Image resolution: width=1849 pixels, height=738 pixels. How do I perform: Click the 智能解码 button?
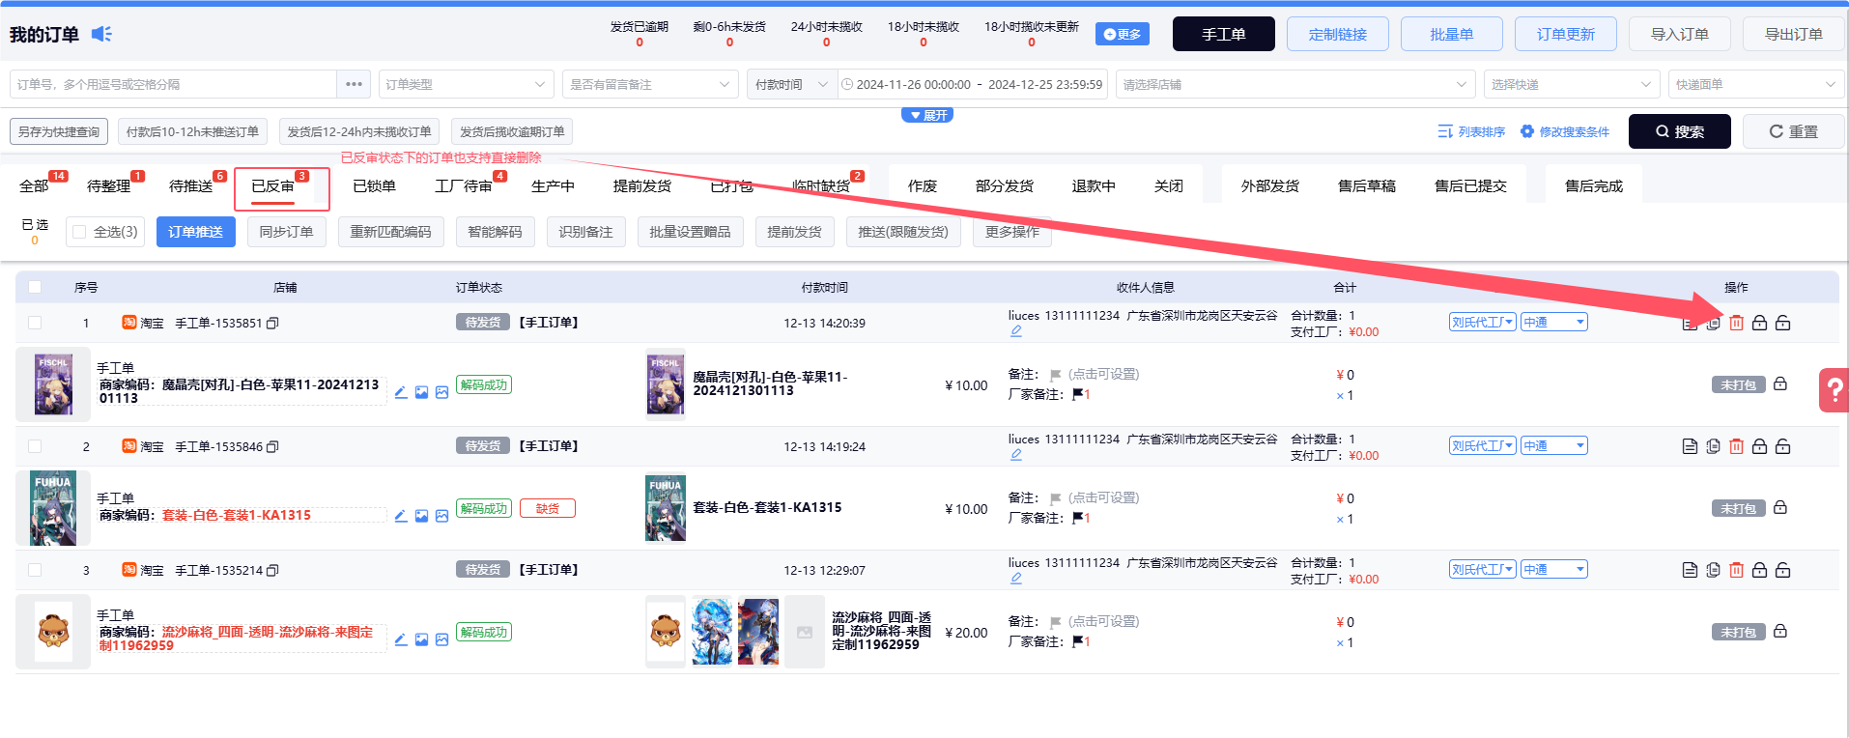(x=496, y=232)
